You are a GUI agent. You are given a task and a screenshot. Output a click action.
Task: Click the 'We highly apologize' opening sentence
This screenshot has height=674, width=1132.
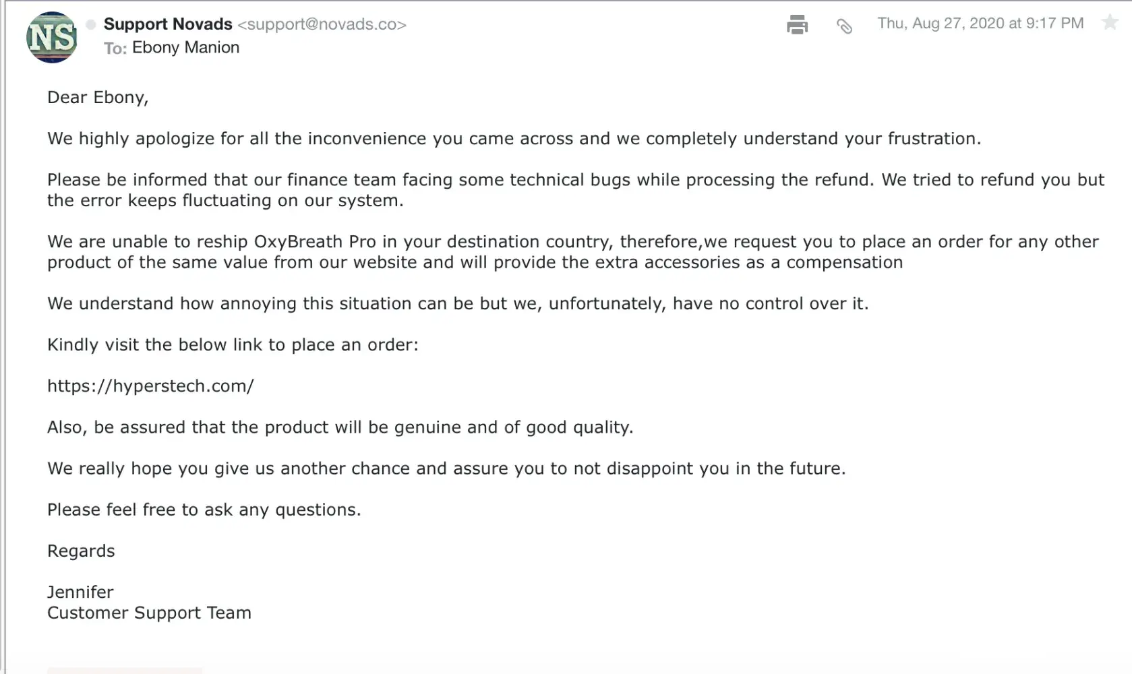pyautogui.click(x=513, y=139)
